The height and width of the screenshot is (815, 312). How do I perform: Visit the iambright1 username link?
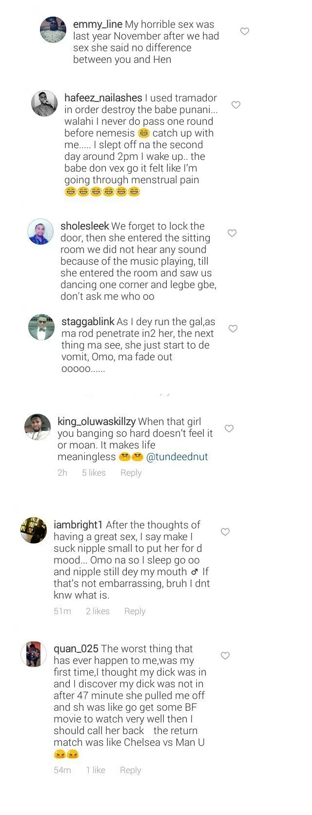coord(78,525)
